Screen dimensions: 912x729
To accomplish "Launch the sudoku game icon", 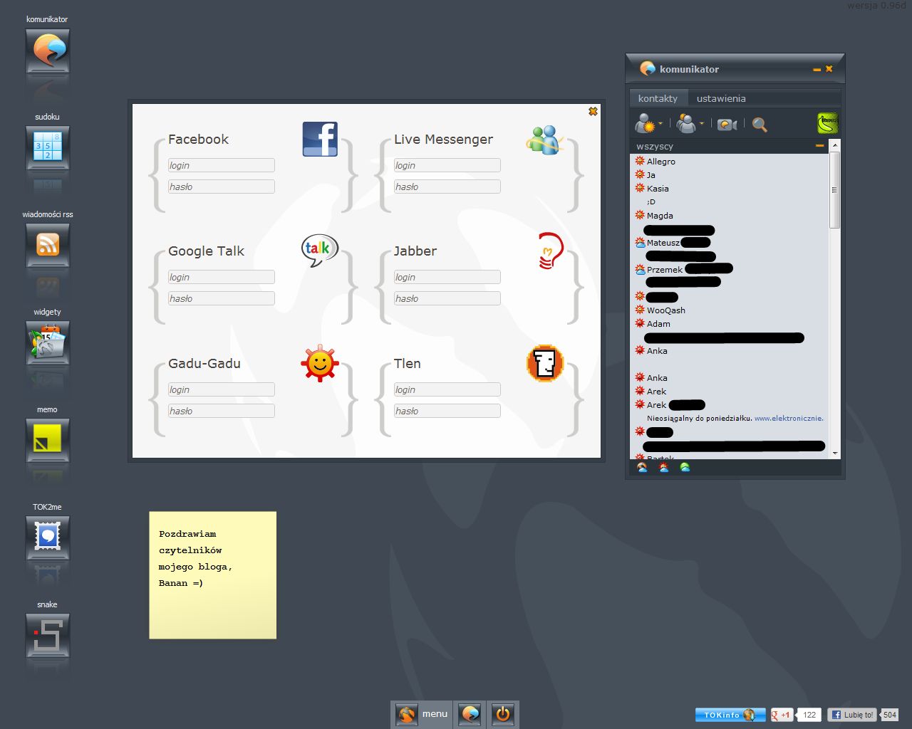I will [x=48, y=148].
